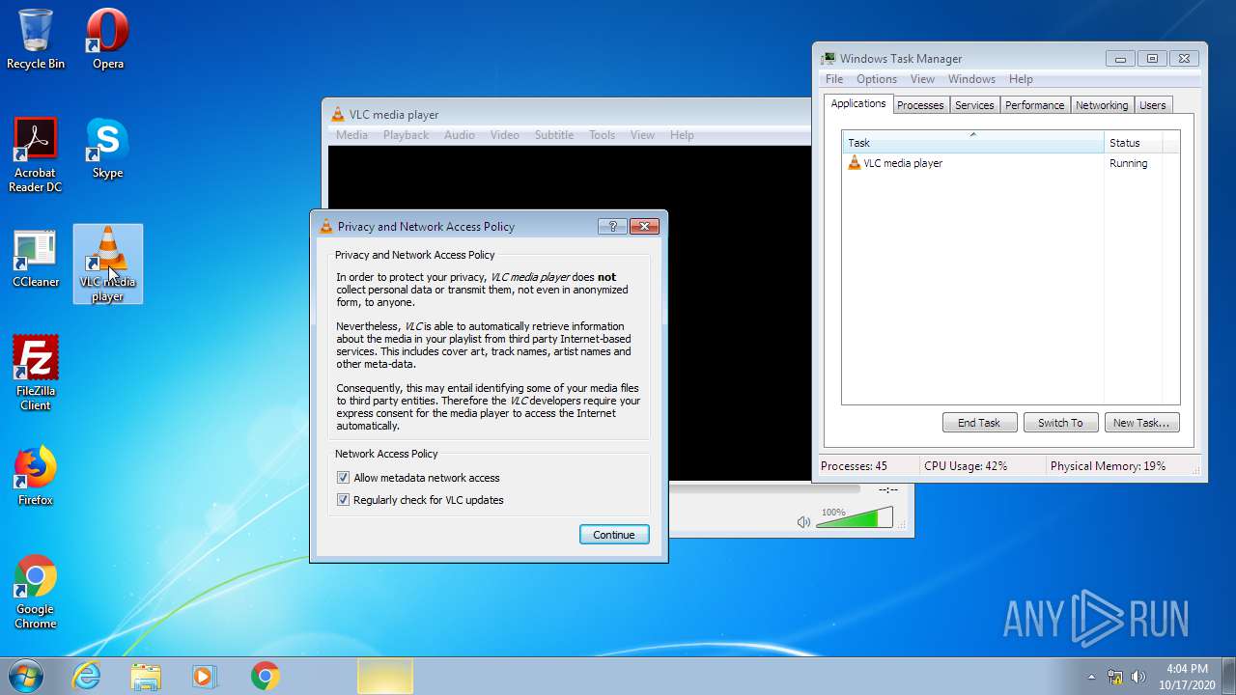
Task: Open VLC View menu
Action: click(x=642, y=135)
